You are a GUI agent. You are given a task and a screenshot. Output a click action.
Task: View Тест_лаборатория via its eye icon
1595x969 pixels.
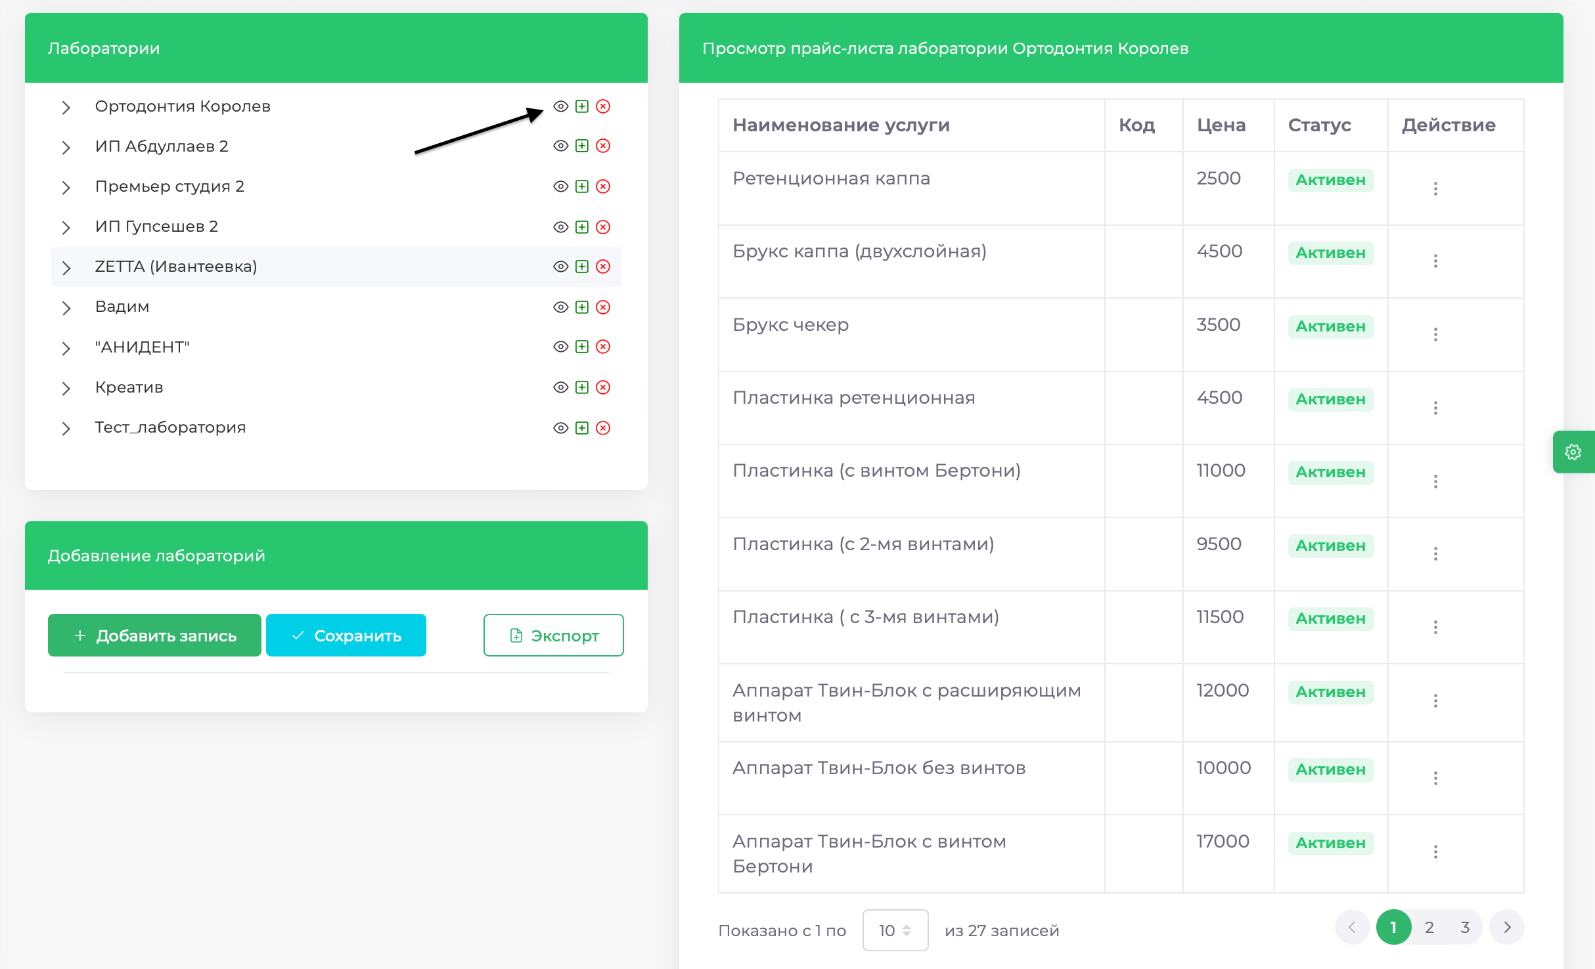coord(560,428)
